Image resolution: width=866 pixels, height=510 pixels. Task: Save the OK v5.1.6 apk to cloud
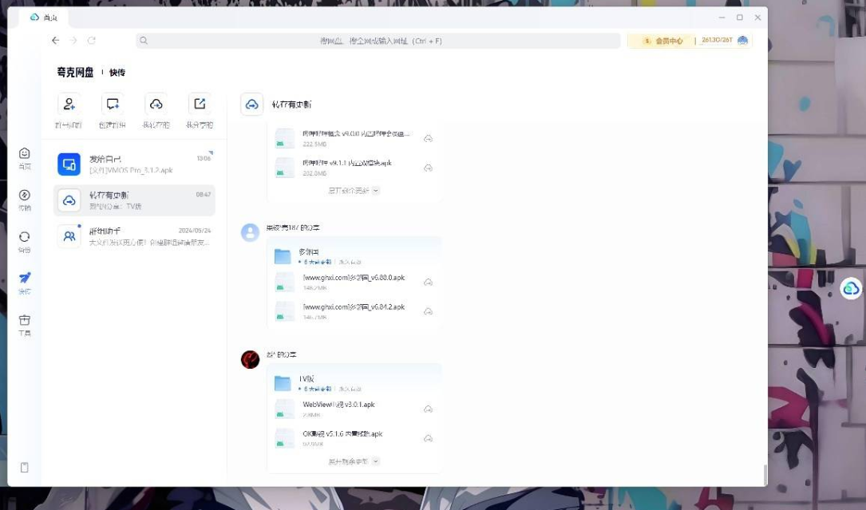click(428, 439)
